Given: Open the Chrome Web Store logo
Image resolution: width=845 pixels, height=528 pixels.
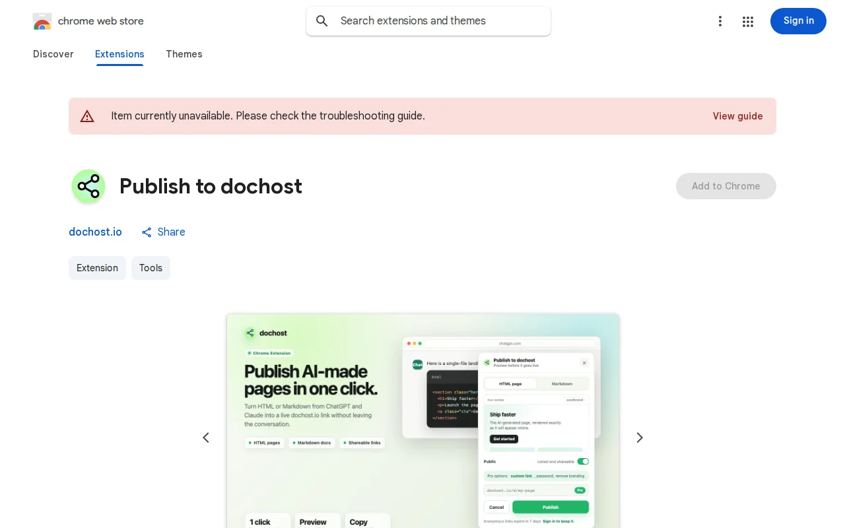Looking at the screenshot, I should click(42, 21).
